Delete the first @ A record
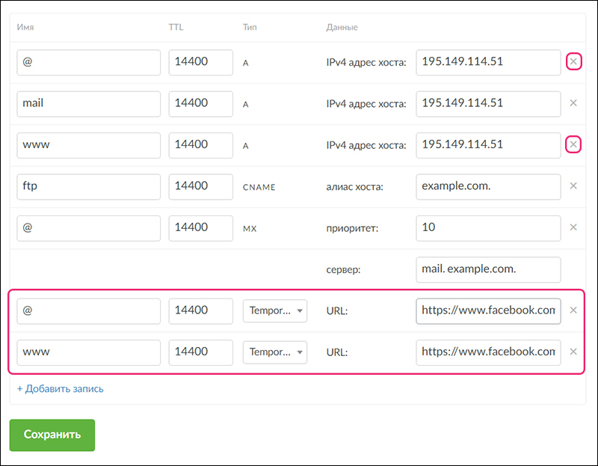 (x=573, y=62)
